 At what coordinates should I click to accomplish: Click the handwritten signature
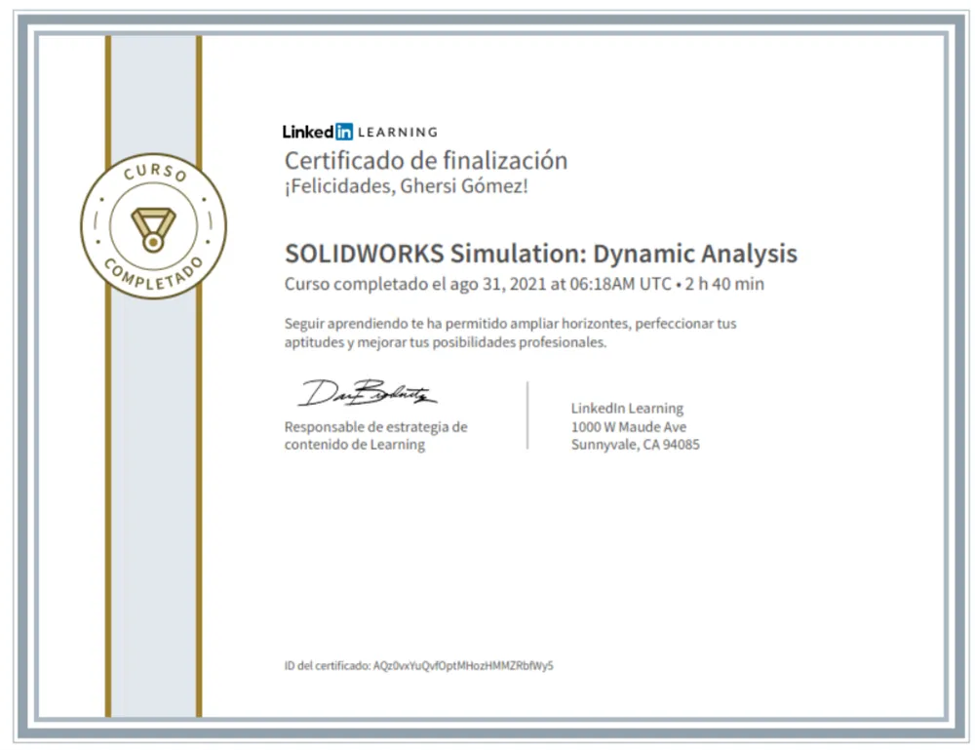pos(367,393)
